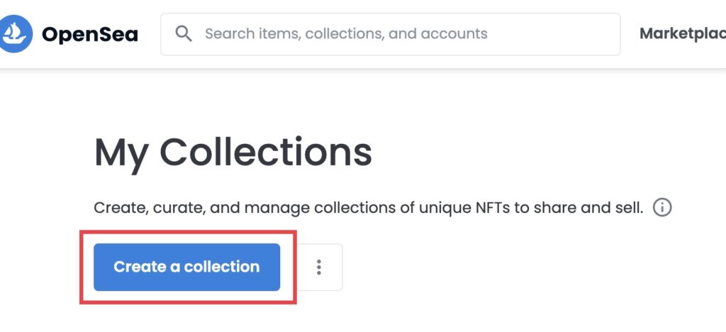Go to Marketplace from the top navigation

click(683, 34)
